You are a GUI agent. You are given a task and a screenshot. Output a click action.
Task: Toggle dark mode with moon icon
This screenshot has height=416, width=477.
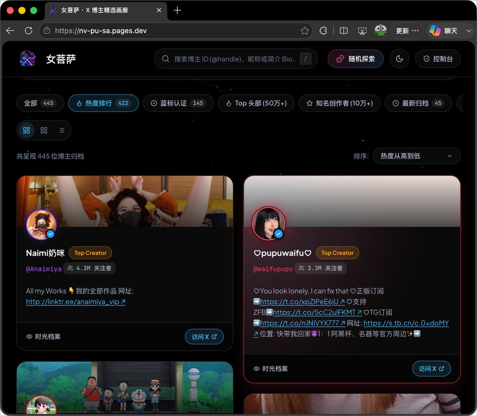click(x=399, y=59)
